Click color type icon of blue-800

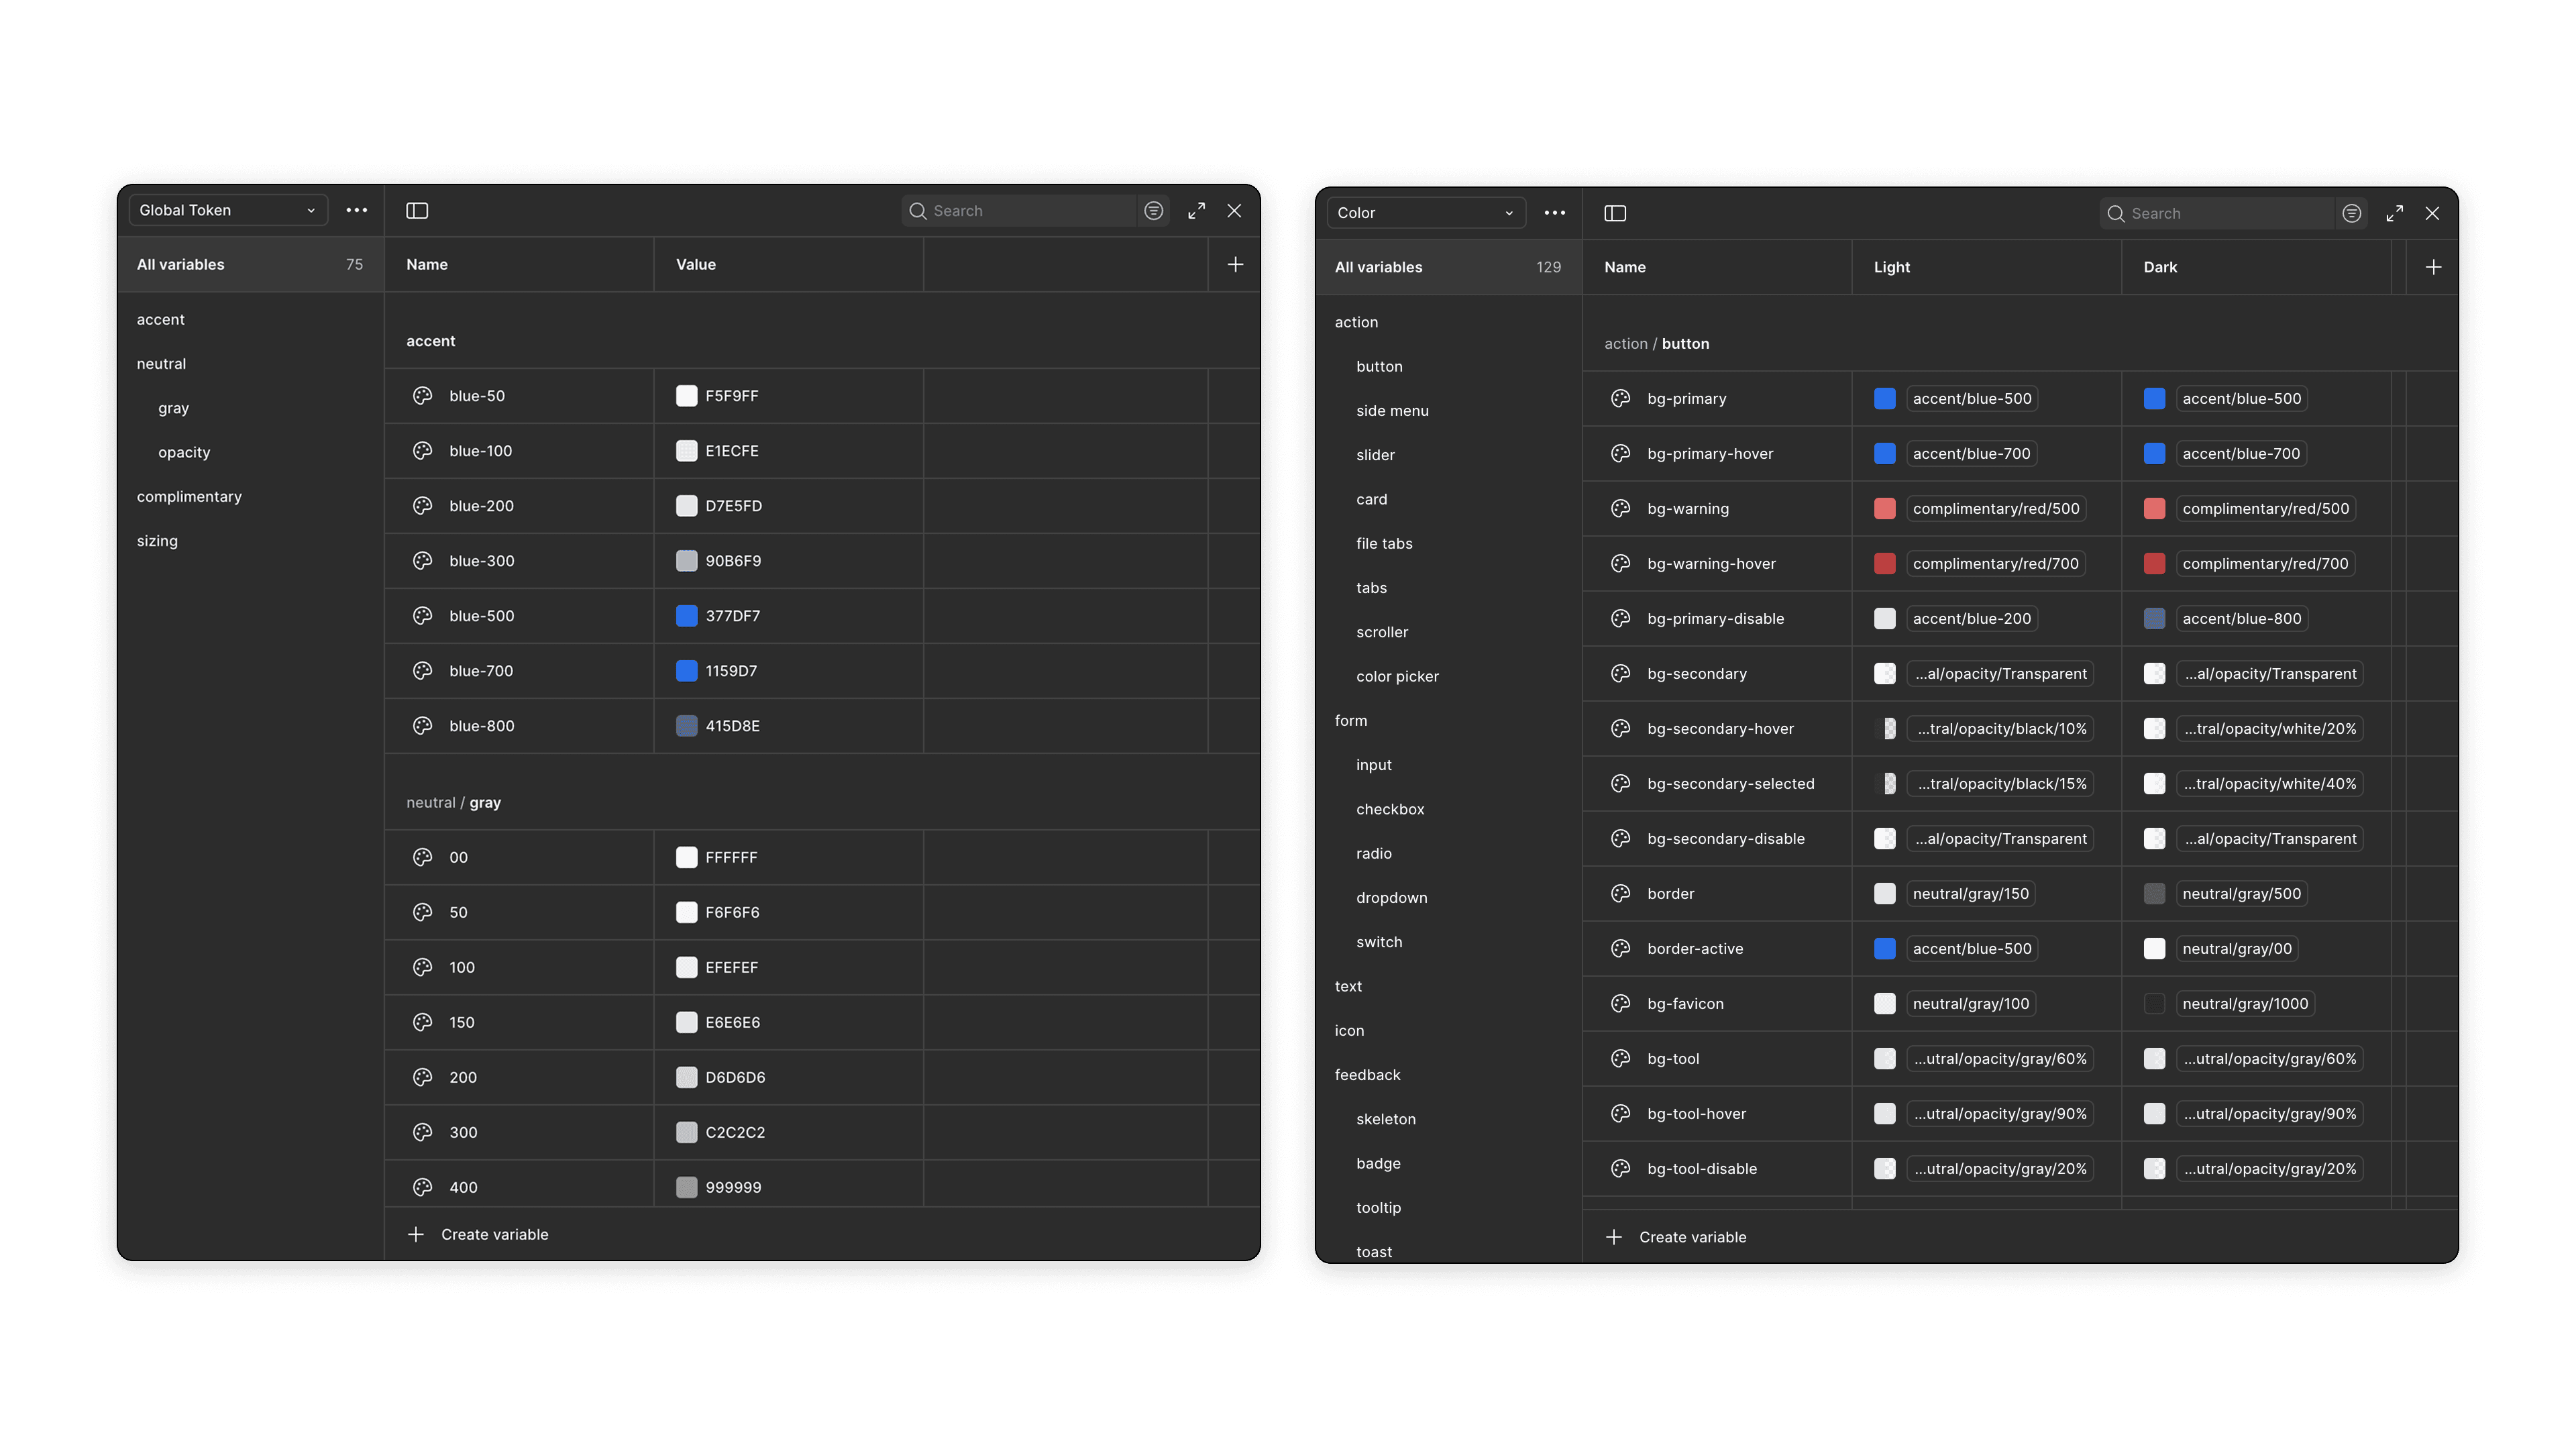tap(422, 725)
